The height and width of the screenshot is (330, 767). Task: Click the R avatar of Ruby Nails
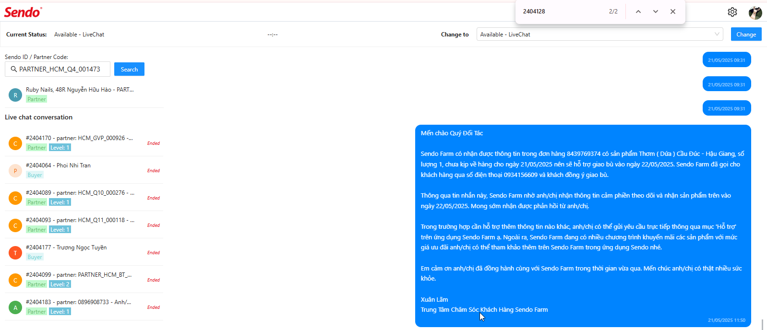[15, 95]
